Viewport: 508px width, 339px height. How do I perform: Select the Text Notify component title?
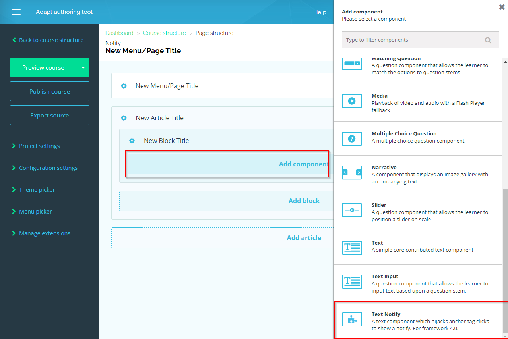click(x=386, y=314)
